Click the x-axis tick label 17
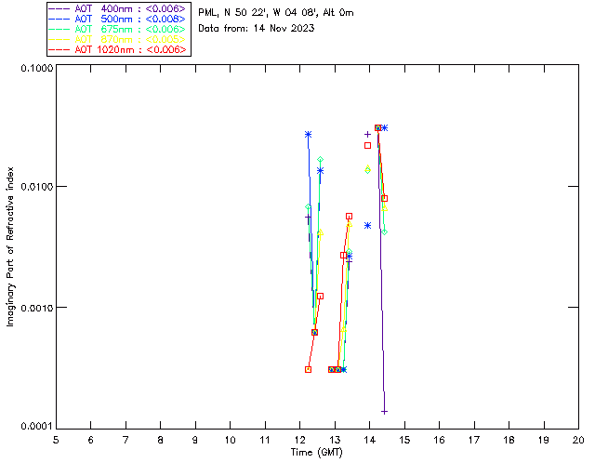This screenshot has height=476, width=595. (474, 440)
